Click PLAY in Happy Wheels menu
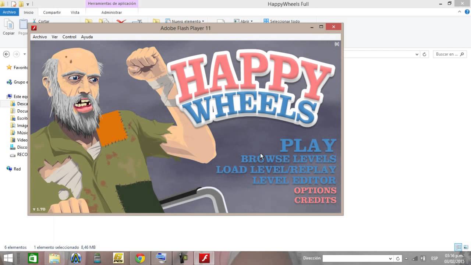 tap(308, 145)
